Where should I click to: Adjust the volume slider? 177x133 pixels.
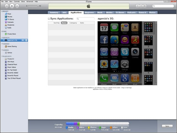33,6
